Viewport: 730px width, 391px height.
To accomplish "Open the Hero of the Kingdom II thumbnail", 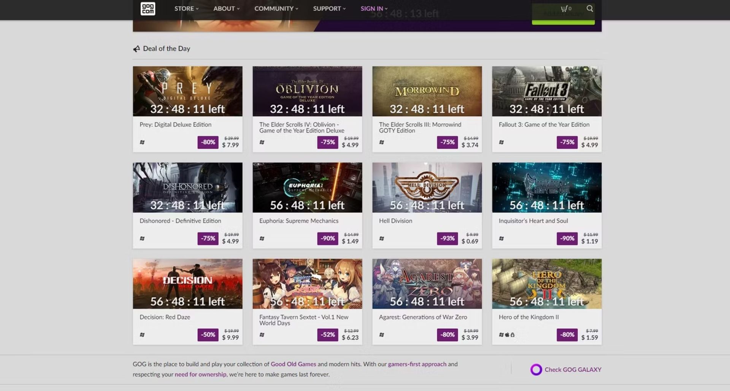I will (x=547, y=284).
